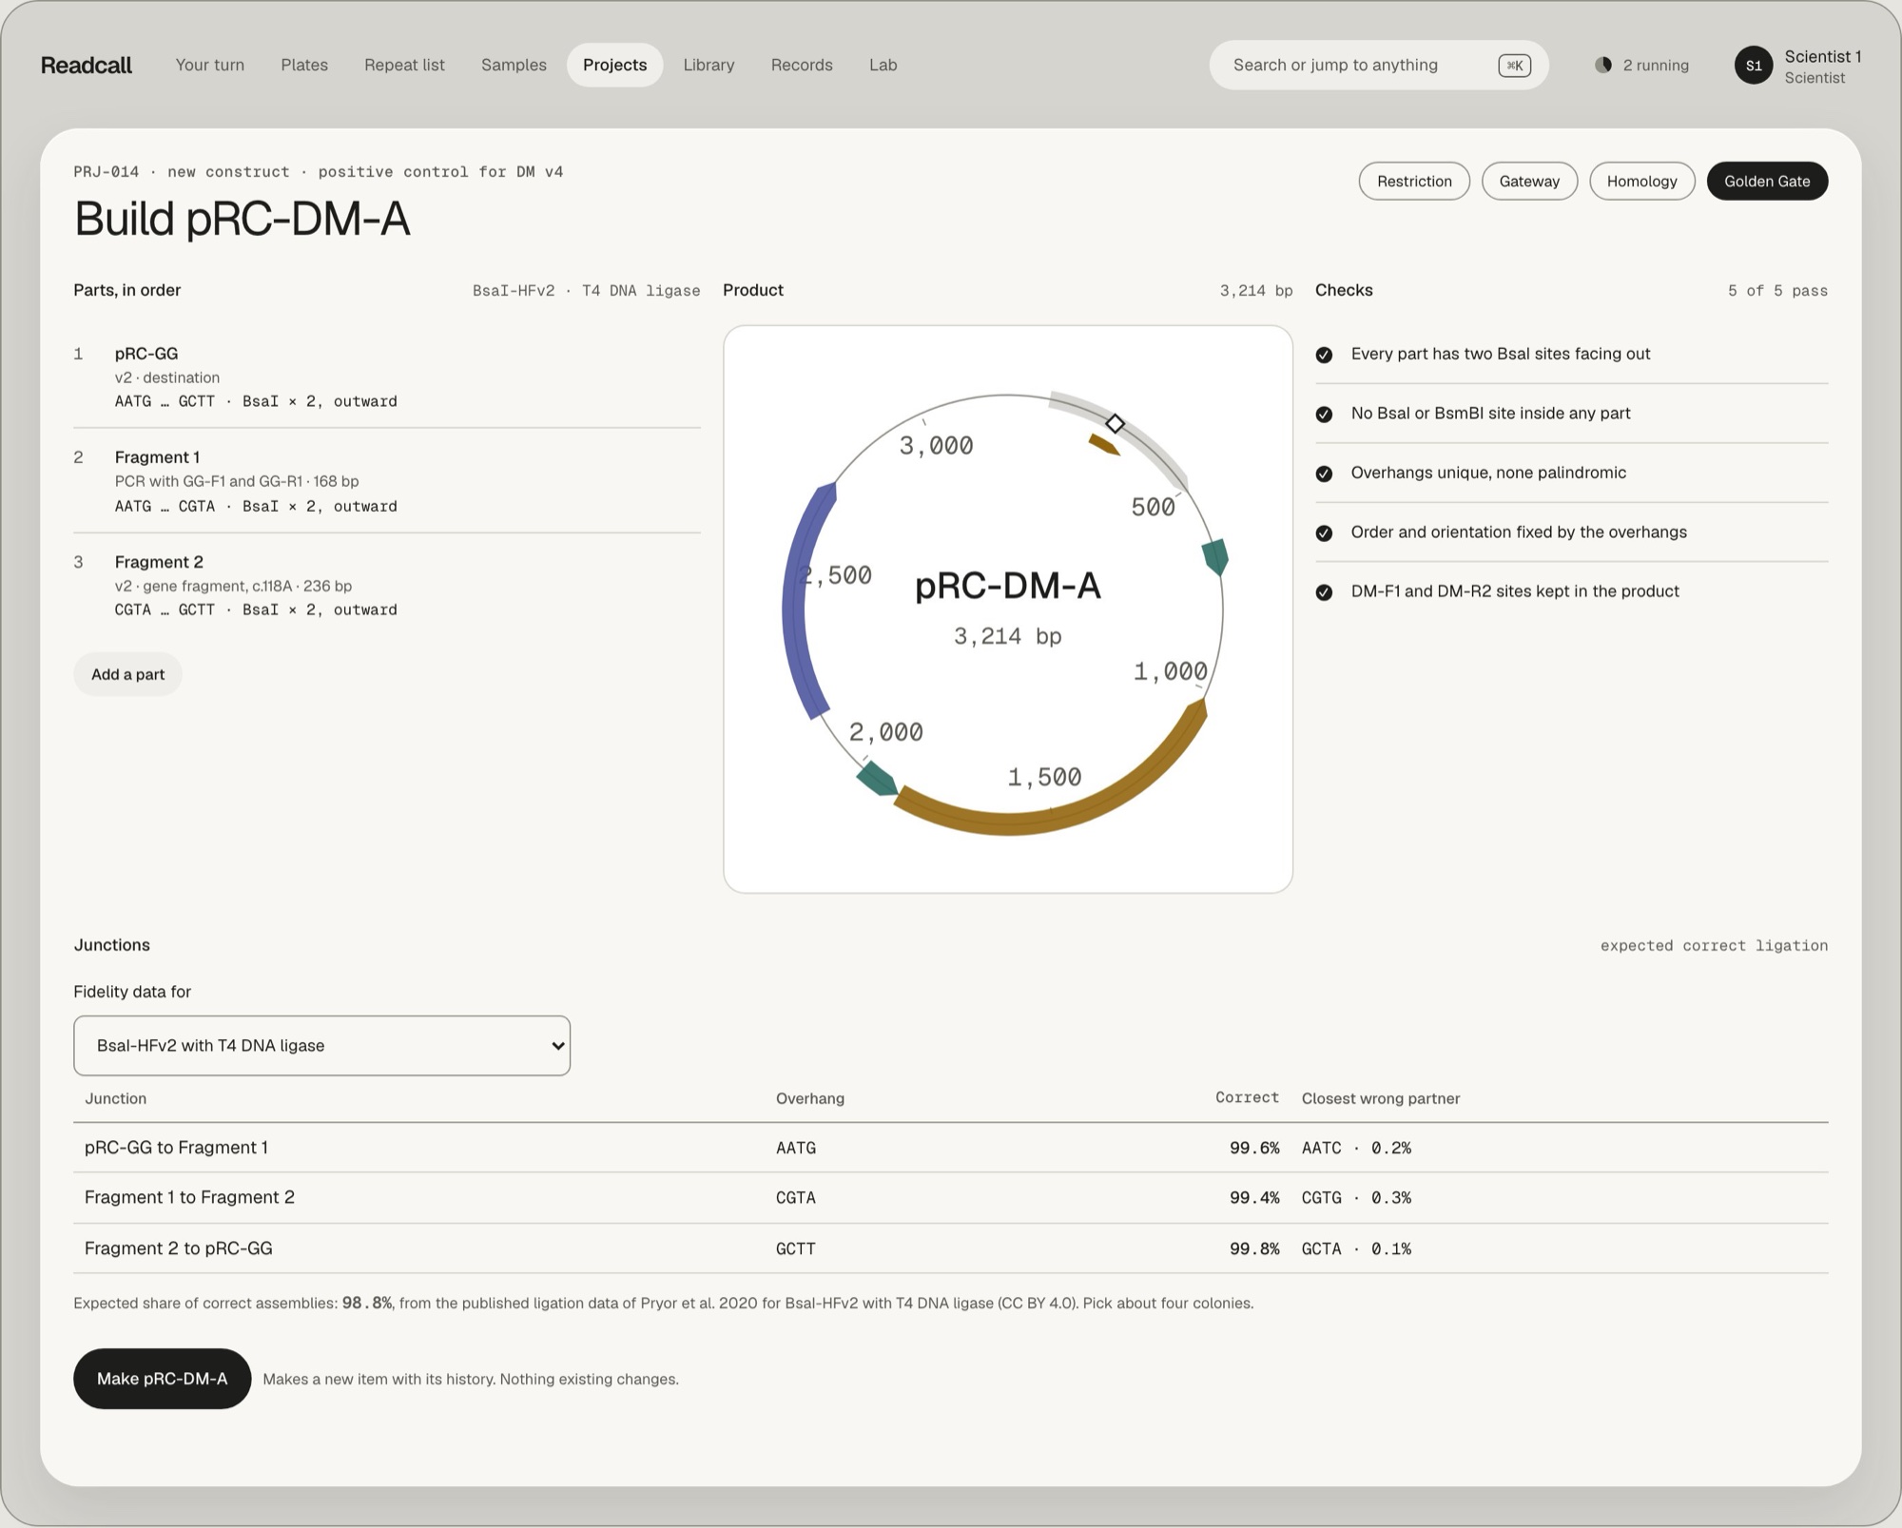The image size is (1902, 1528).
Task: Open the Your turn tab
Action: 210,65
